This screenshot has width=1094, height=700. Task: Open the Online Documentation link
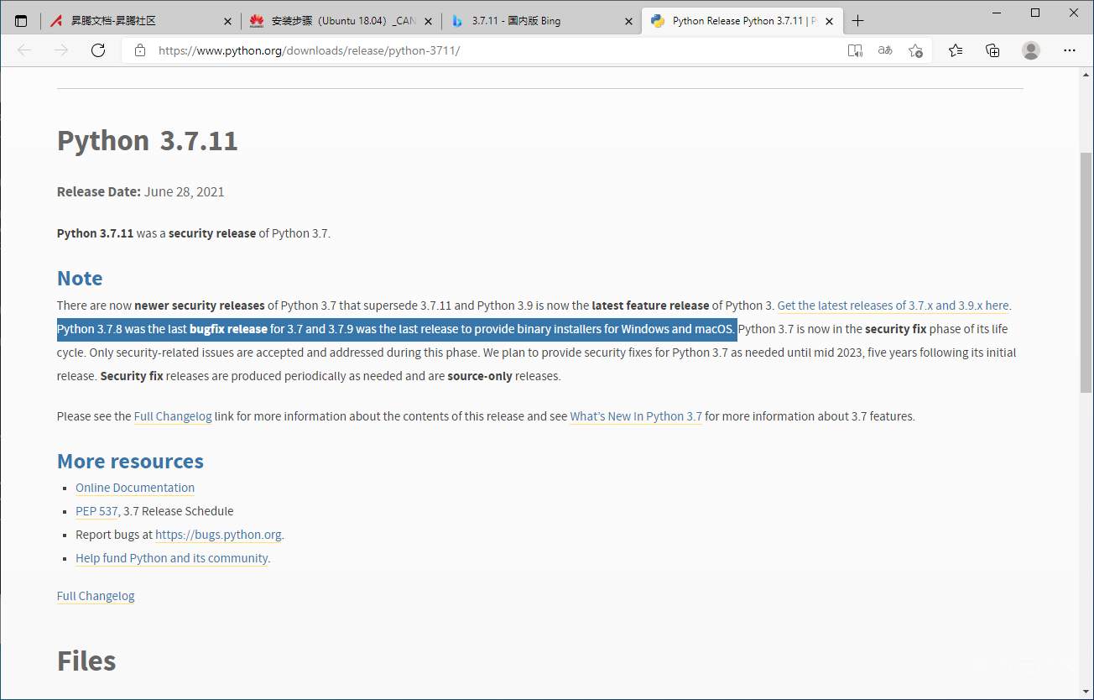[x=135, y=488]
